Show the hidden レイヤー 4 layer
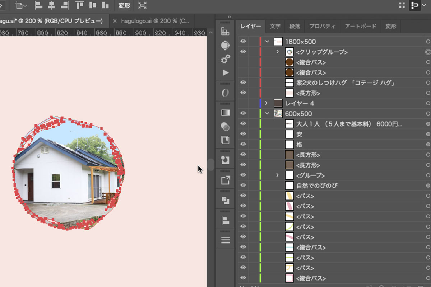 pyautogui.click(x=243, y=103)
